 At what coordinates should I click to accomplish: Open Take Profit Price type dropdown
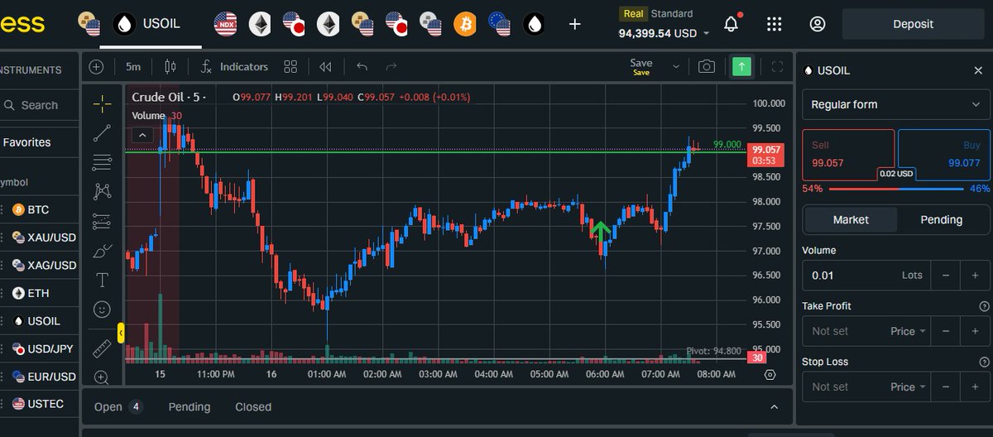[908, 331]
